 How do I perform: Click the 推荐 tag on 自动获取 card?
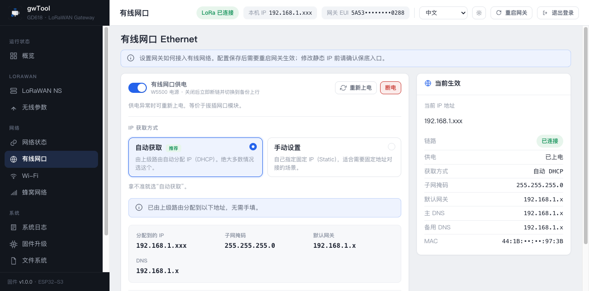coord(173,148)
